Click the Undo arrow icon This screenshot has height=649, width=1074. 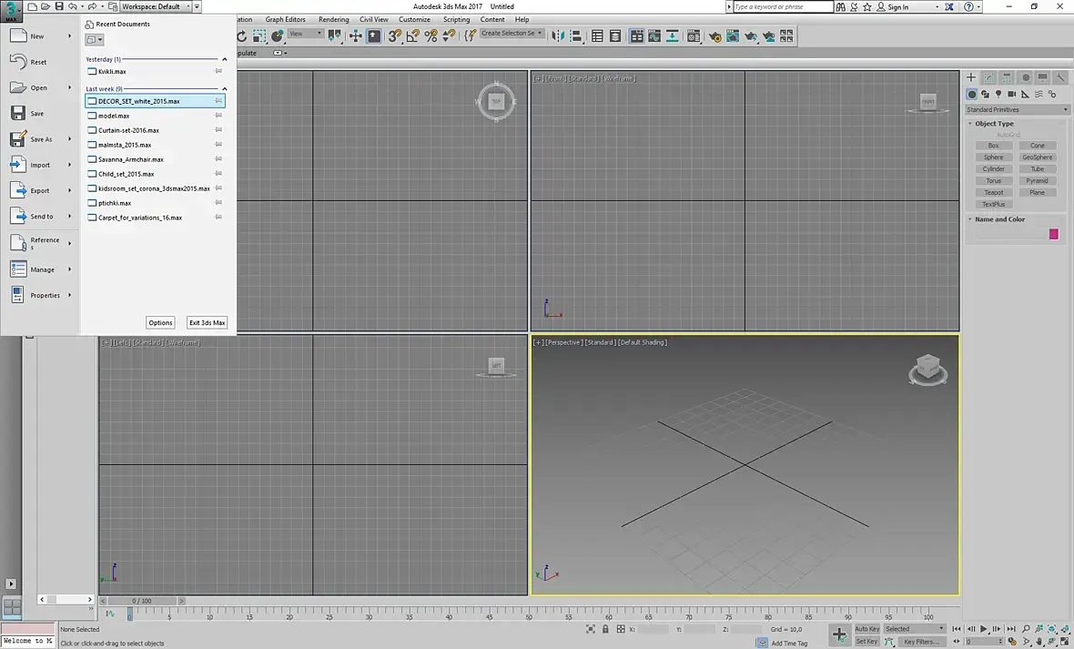tap(73, 6)
